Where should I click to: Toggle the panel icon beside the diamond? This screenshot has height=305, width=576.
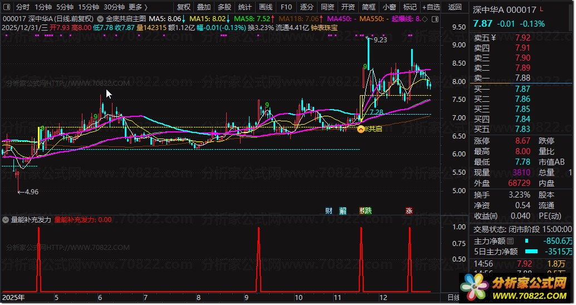(x=435, y=18)
